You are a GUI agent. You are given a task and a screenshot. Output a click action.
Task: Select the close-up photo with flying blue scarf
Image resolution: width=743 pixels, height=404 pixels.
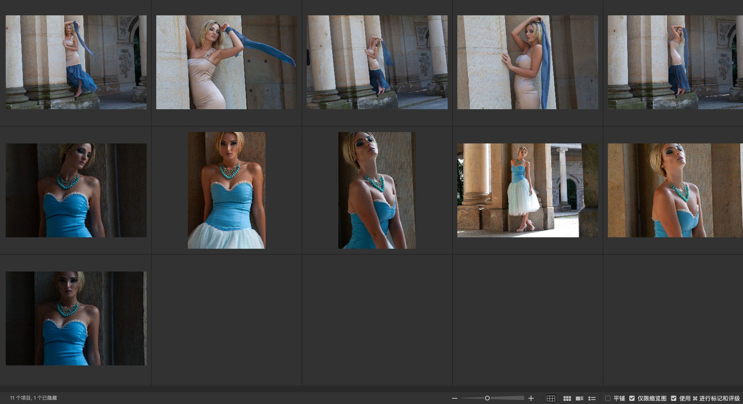point(226,62)
